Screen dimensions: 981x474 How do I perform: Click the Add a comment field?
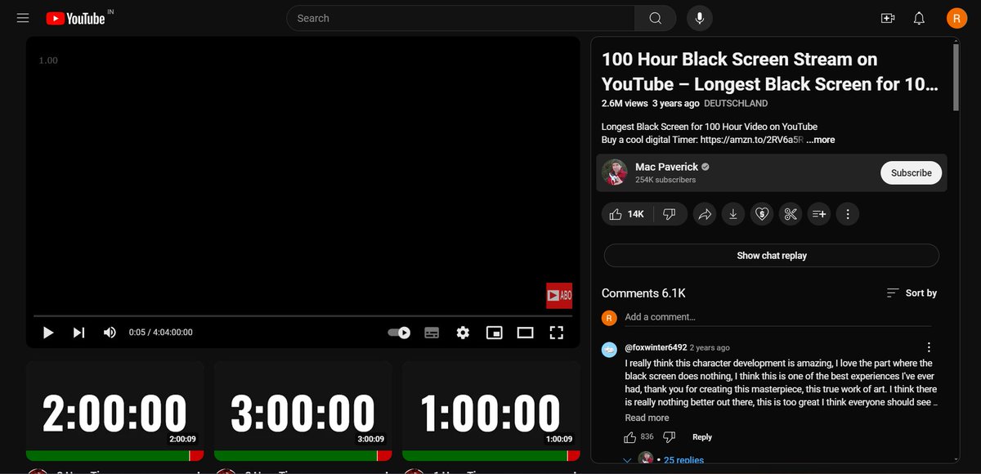click(x=780, y=317)
